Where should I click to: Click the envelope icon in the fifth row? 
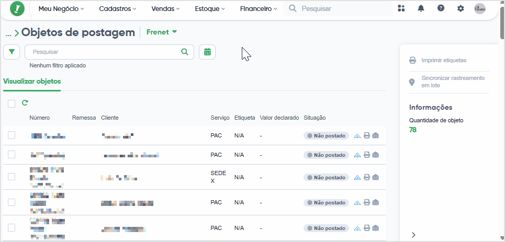(376, 228)
